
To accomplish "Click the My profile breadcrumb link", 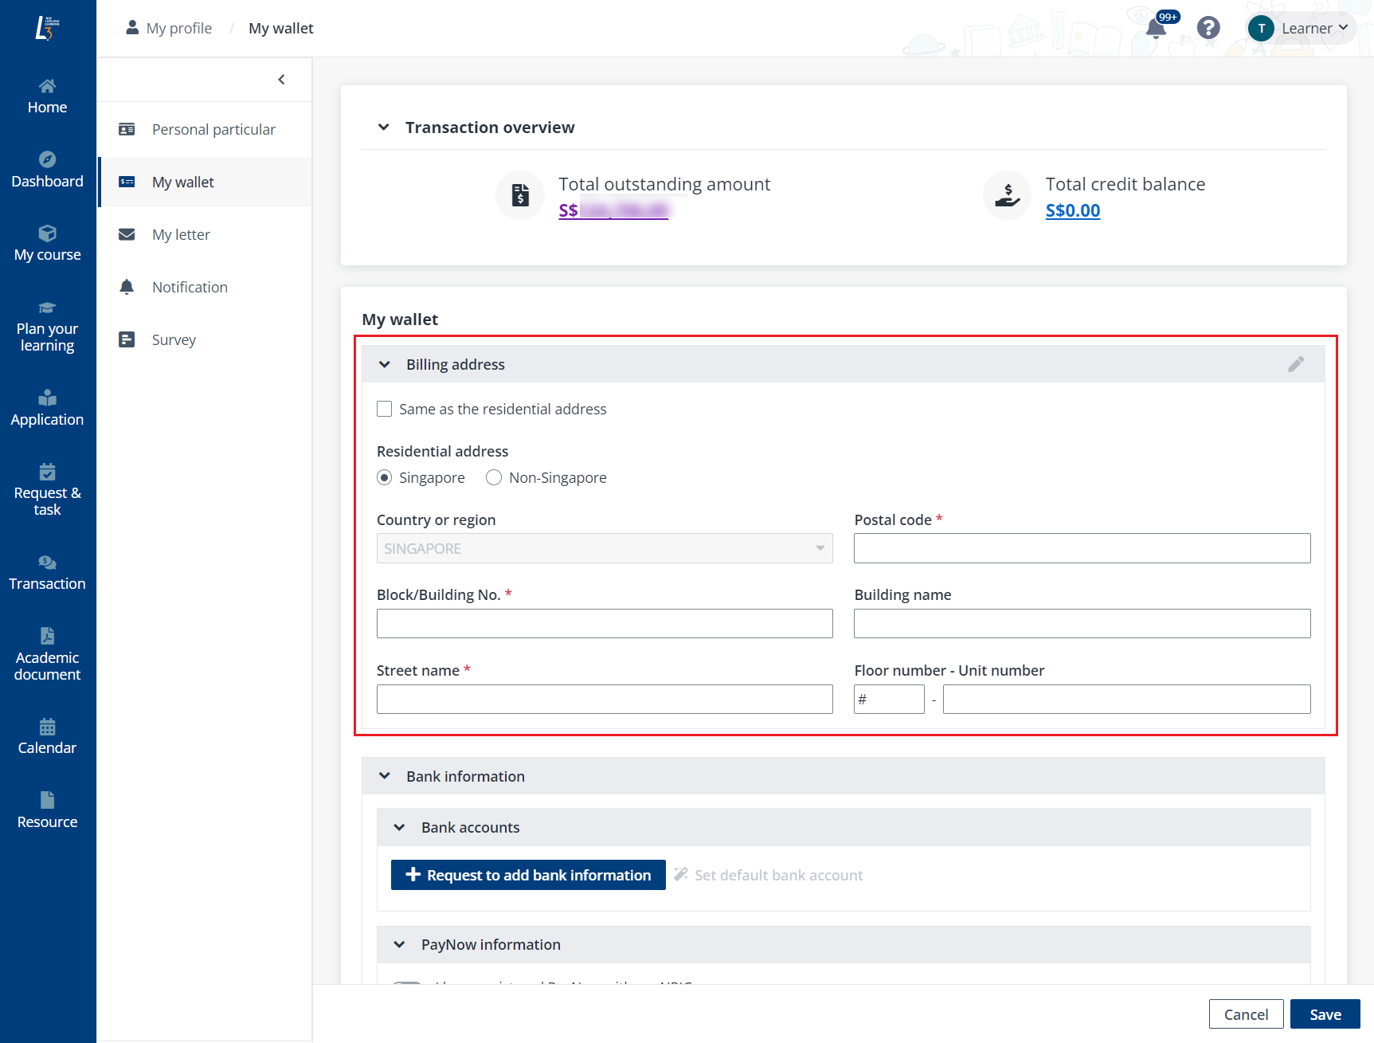I will coord(179,28).
